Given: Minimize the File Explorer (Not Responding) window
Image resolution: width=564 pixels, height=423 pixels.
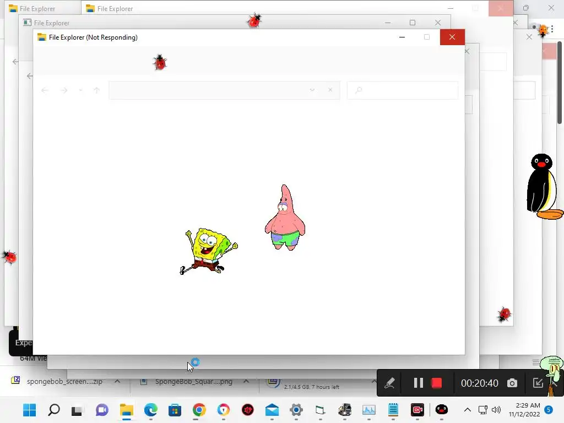Looking at the screenshot, I should click(402, 37).
